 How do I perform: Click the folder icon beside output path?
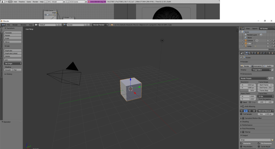(x=272, y=140)
